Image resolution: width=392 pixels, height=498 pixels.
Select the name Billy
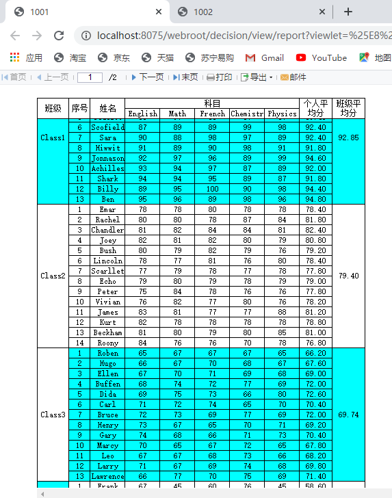[107, 189]
